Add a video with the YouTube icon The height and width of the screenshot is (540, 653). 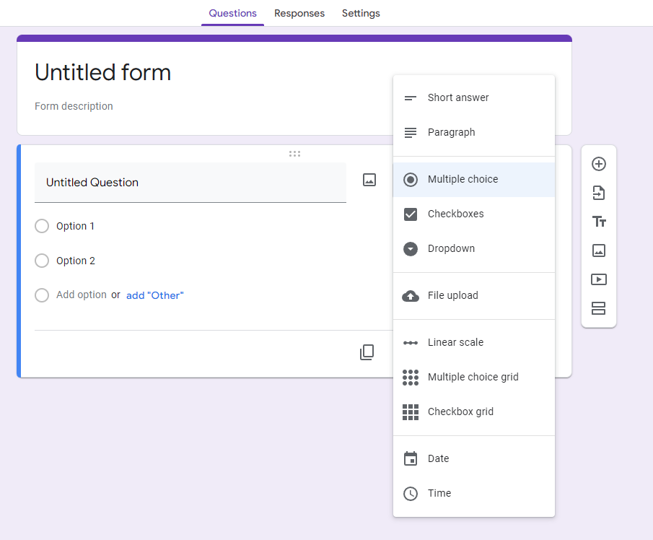[x=599, y=279]
